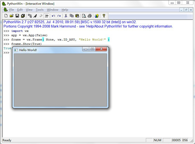The width and height of the screenshot is (195, 144).
Task: Click the PythonWin document icon beside File menu
Action: 6,9
